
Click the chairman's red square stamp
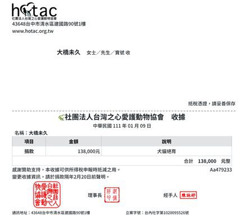(112, 195)
